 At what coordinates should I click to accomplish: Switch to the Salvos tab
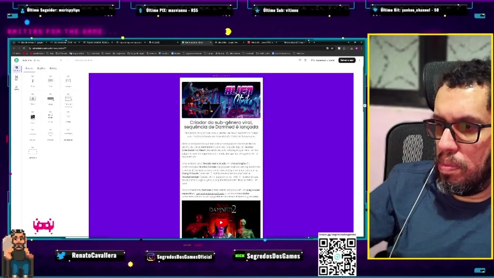[53, 68]
